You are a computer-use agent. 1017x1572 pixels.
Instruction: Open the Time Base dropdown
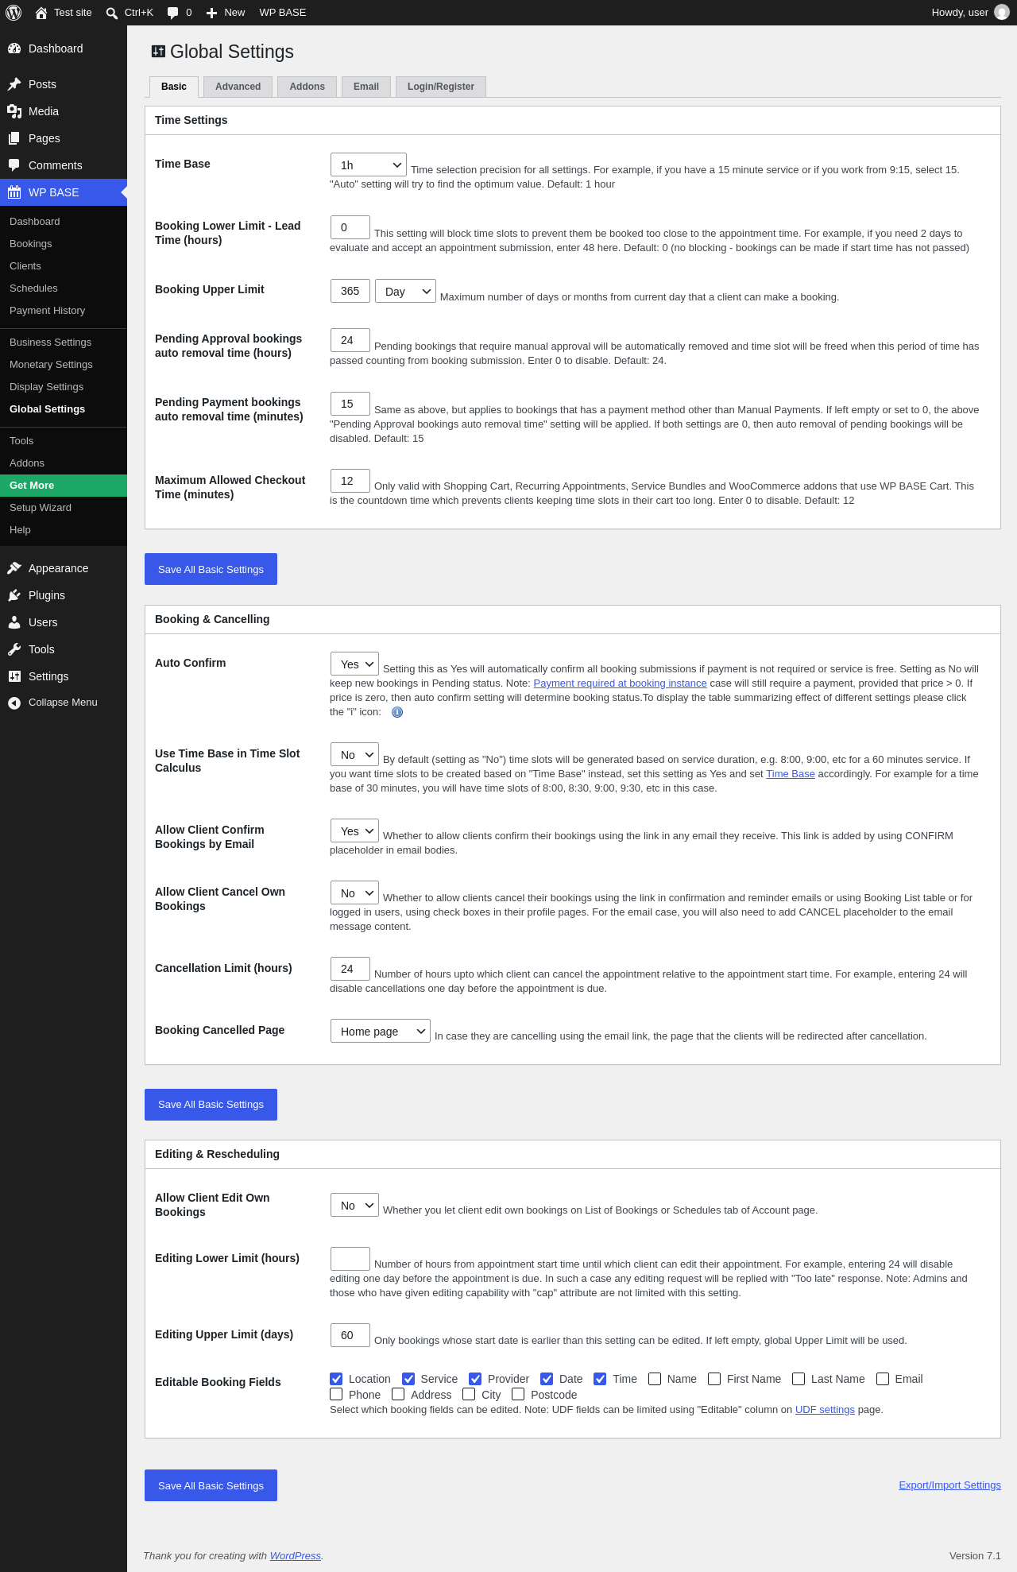click(x=369, y=165)
